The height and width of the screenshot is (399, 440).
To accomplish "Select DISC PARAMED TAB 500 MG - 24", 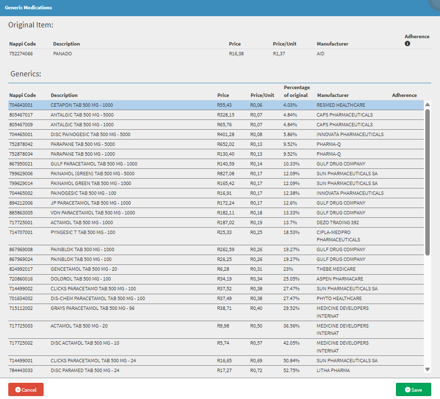I will (85, 371).
